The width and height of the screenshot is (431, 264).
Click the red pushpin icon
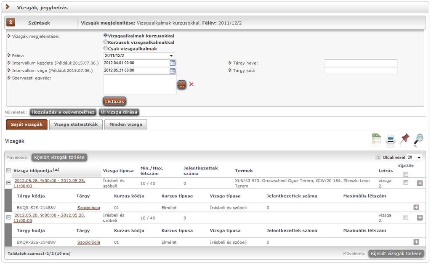pos(404,139)
